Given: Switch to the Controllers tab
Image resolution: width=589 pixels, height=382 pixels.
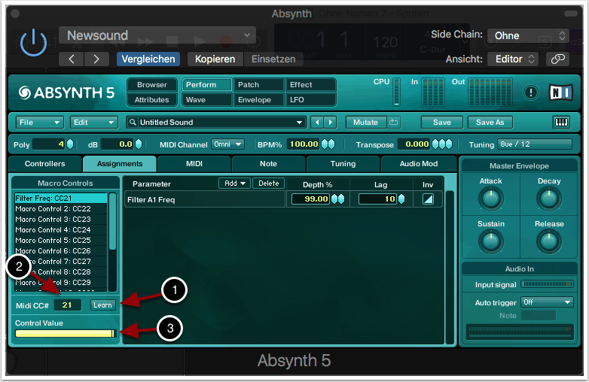Looking at the screenshot, I should point(45,164).
